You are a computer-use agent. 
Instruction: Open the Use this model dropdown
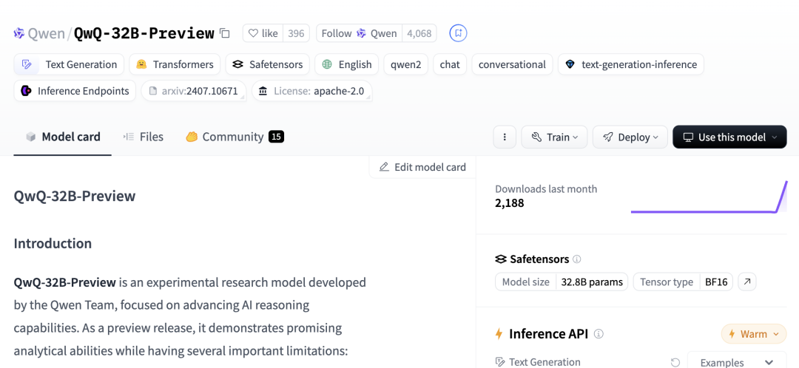click(729, 137)
